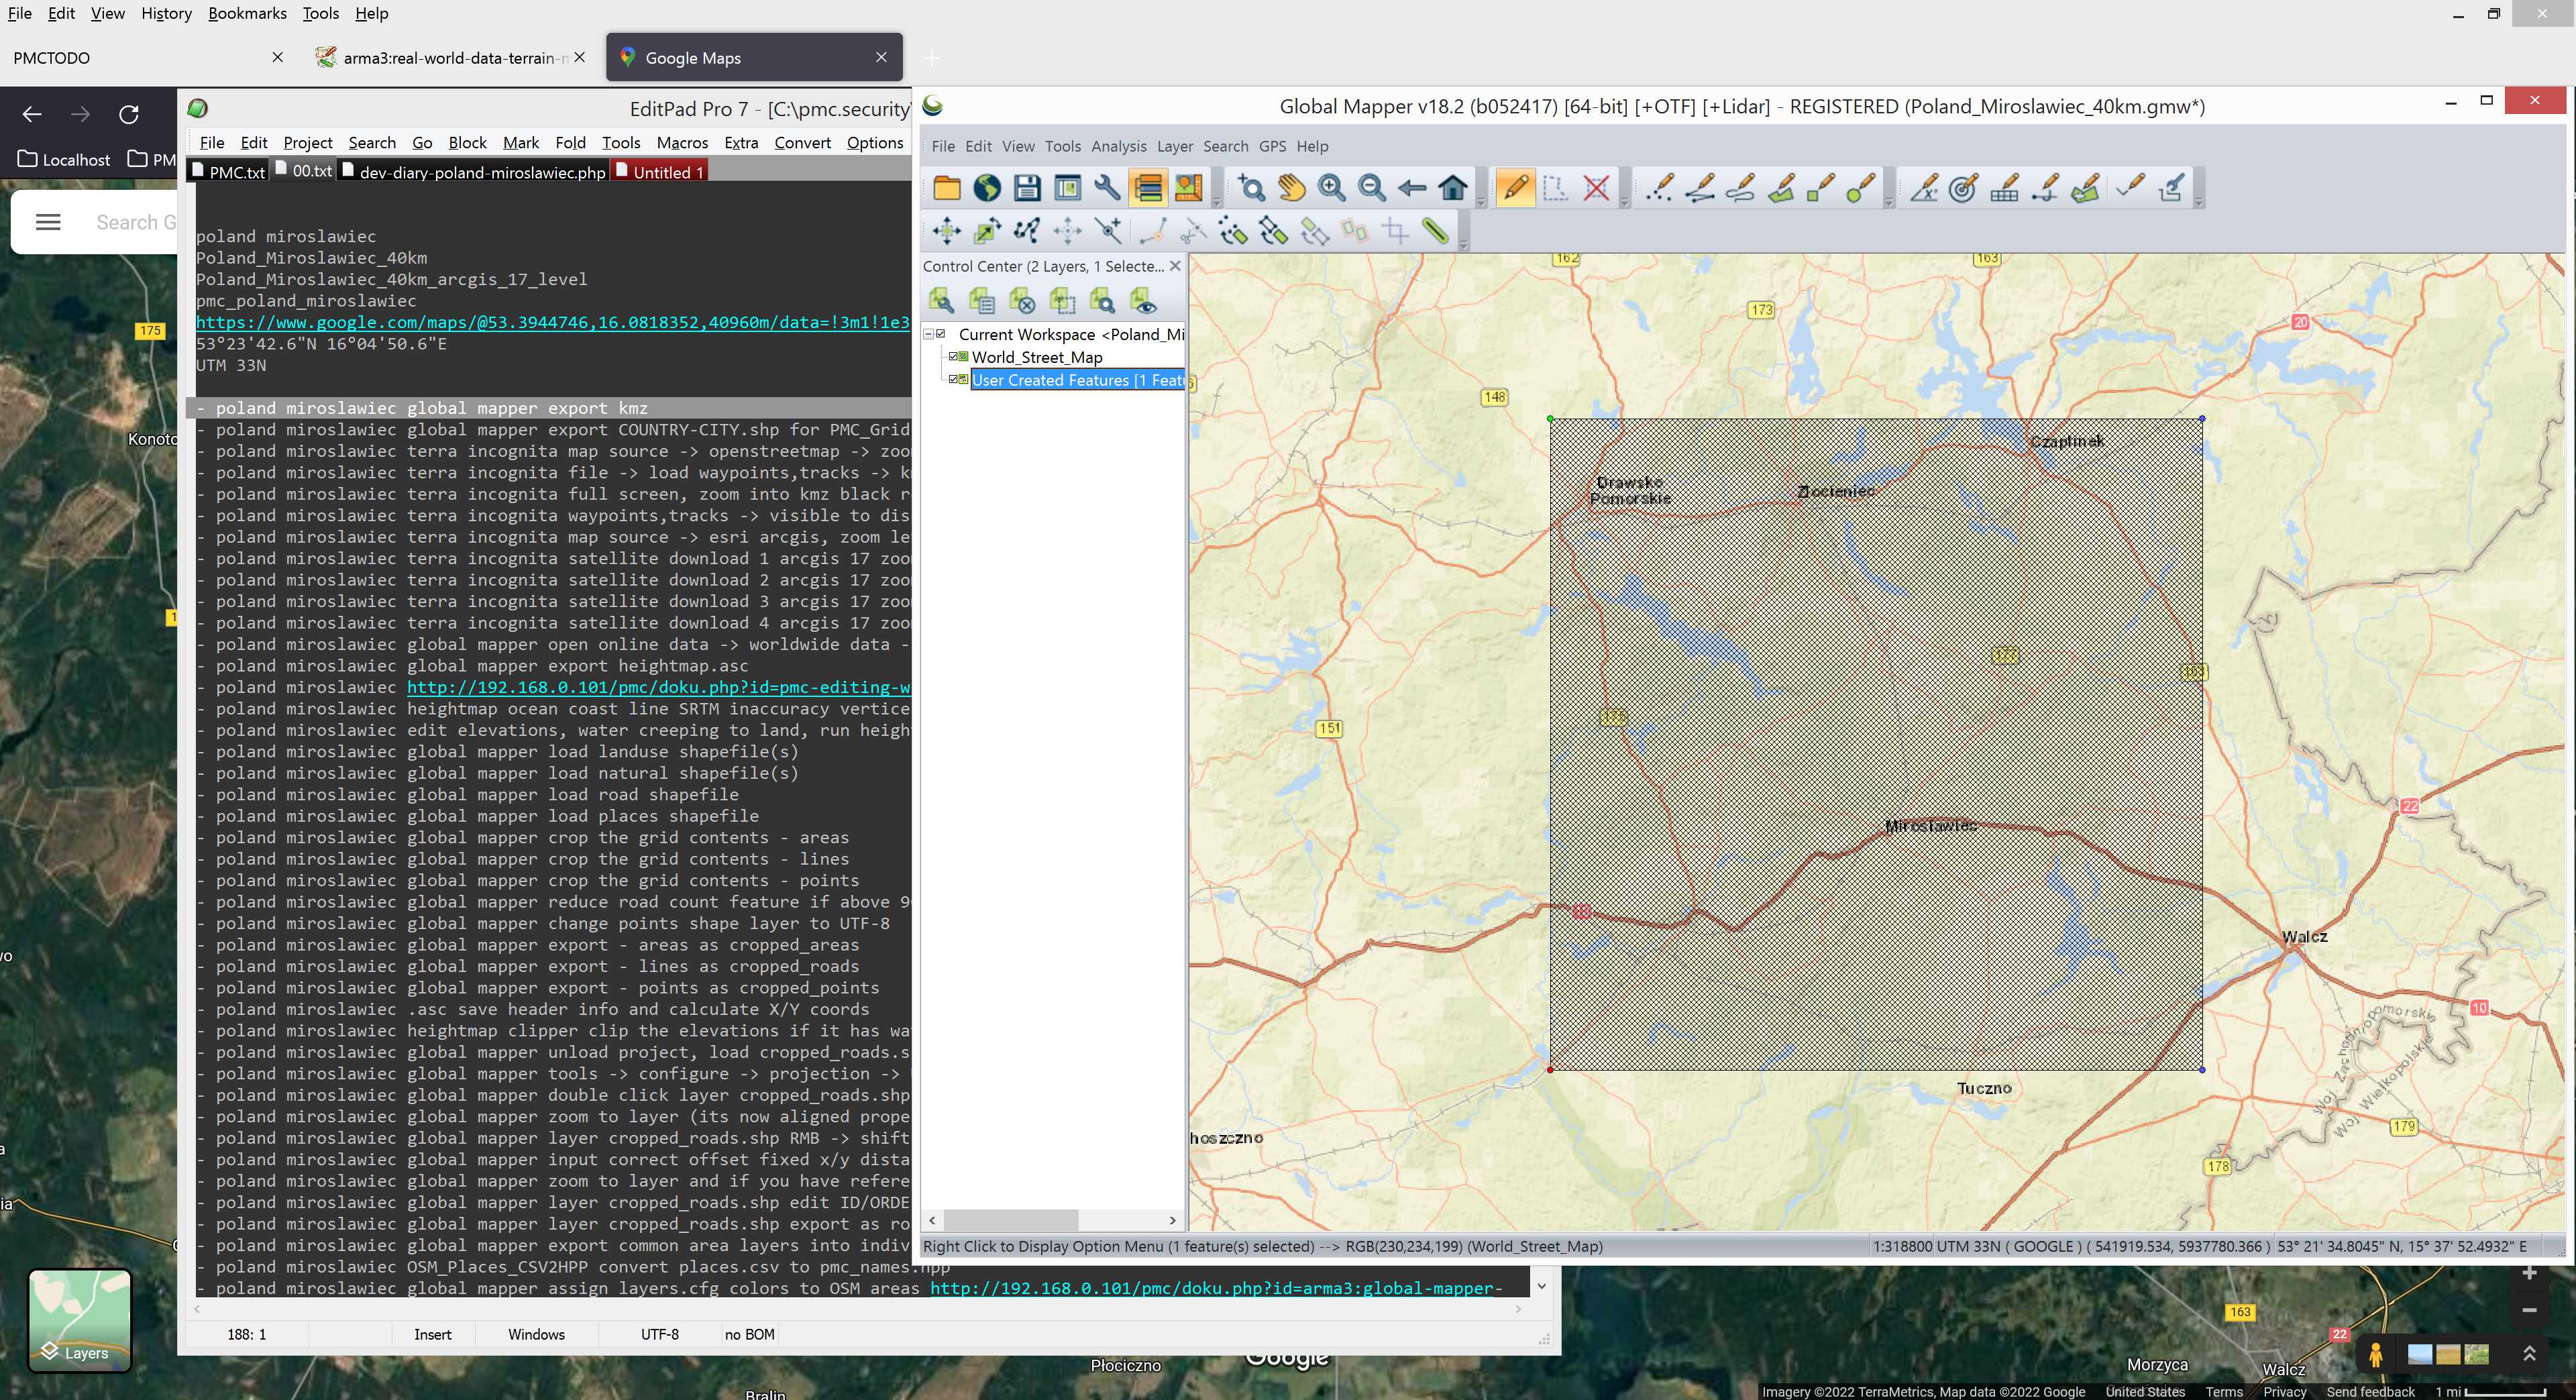2576x1400 pixels.
Task: Uncheck the User Created Features layer checkbox
Action: (x=954, y=380)
